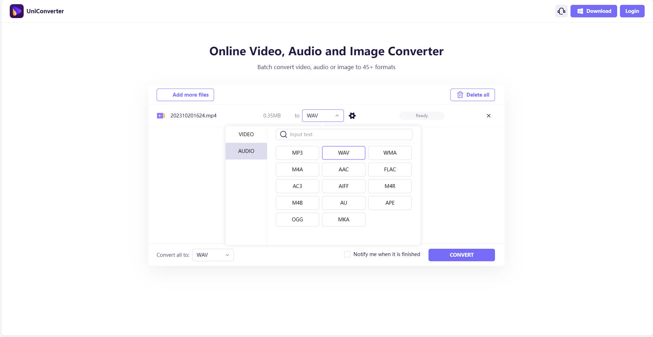Click the Windows logo on the Download button

tap(580, 11)
